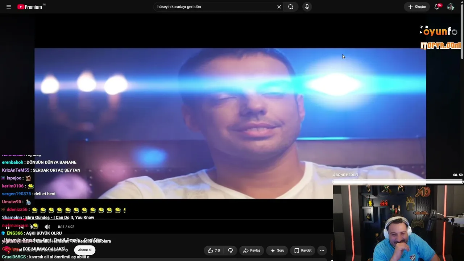Screen dimensions: 464x261
Task: Click chat username Umutw95
Action: [x=12, y=202]
